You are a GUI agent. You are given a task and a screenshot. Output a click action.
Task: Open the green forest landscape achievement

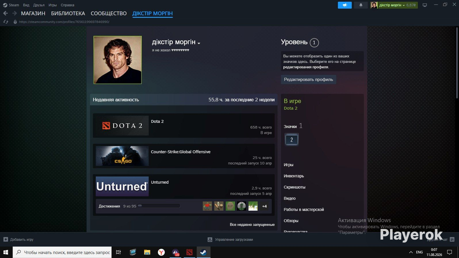coord(253,206)
